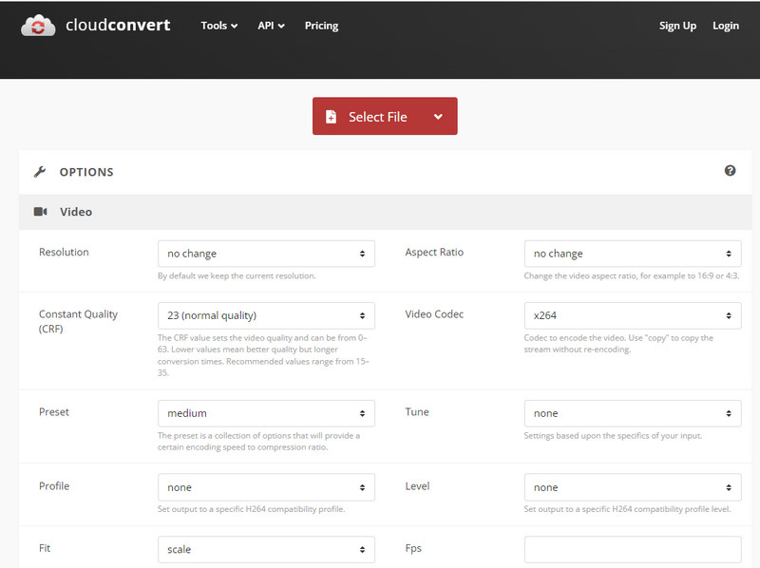Screen dimensions: 760x568
Task: Click the 'Codec to encode the video' hint
Action: 618,344
